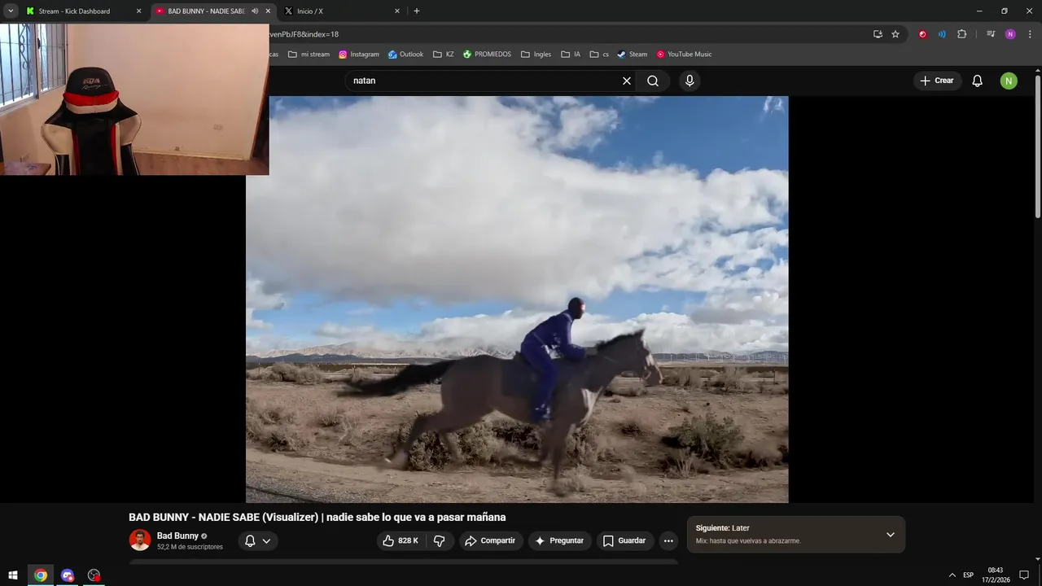Viewport: 1042px width, 586px height.
Task: Open the mi stream bookmark folder
Action: tap(309, 55)
